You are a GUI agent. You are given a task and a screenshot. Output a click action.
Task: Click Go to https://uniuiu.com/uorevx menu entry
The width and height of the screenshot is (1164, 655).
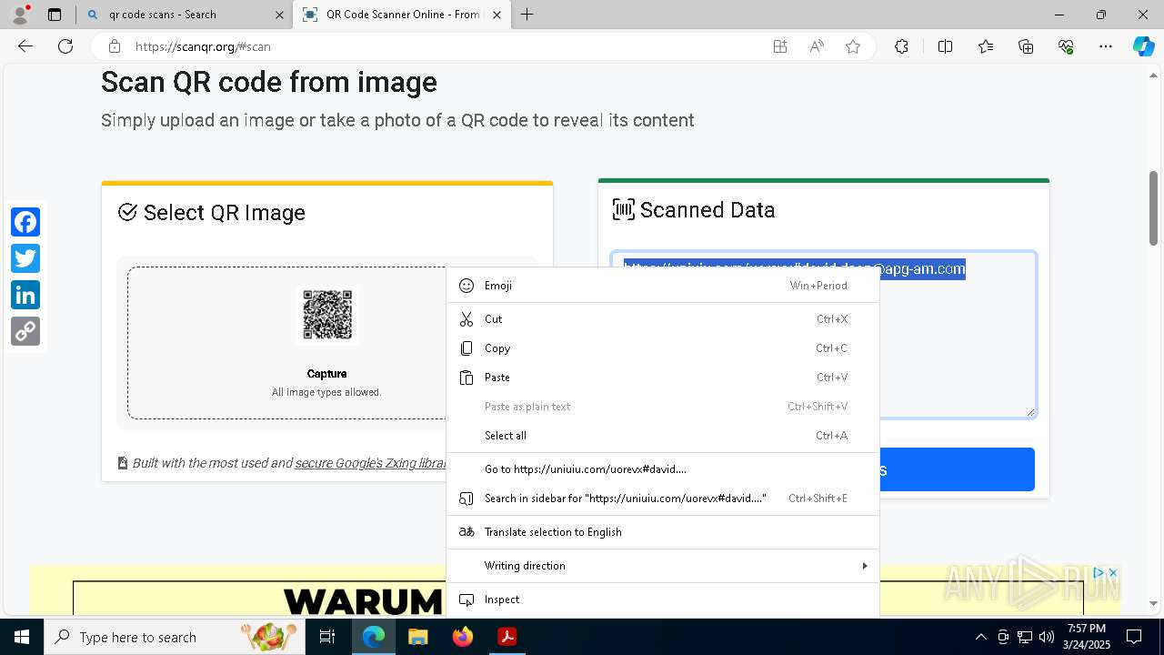point(663,469)
